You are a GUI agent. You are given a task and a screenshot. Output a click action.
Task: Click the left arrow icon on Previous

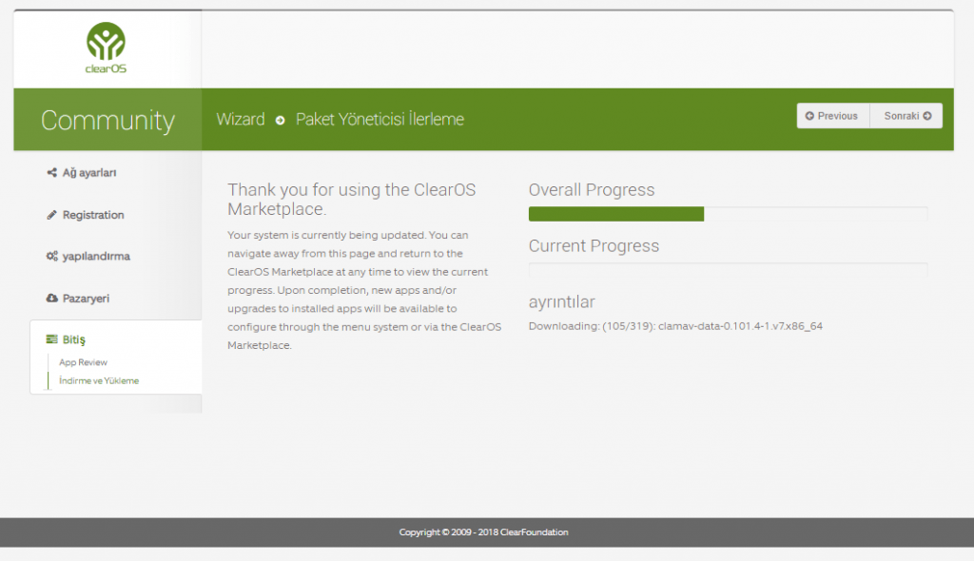809,116
